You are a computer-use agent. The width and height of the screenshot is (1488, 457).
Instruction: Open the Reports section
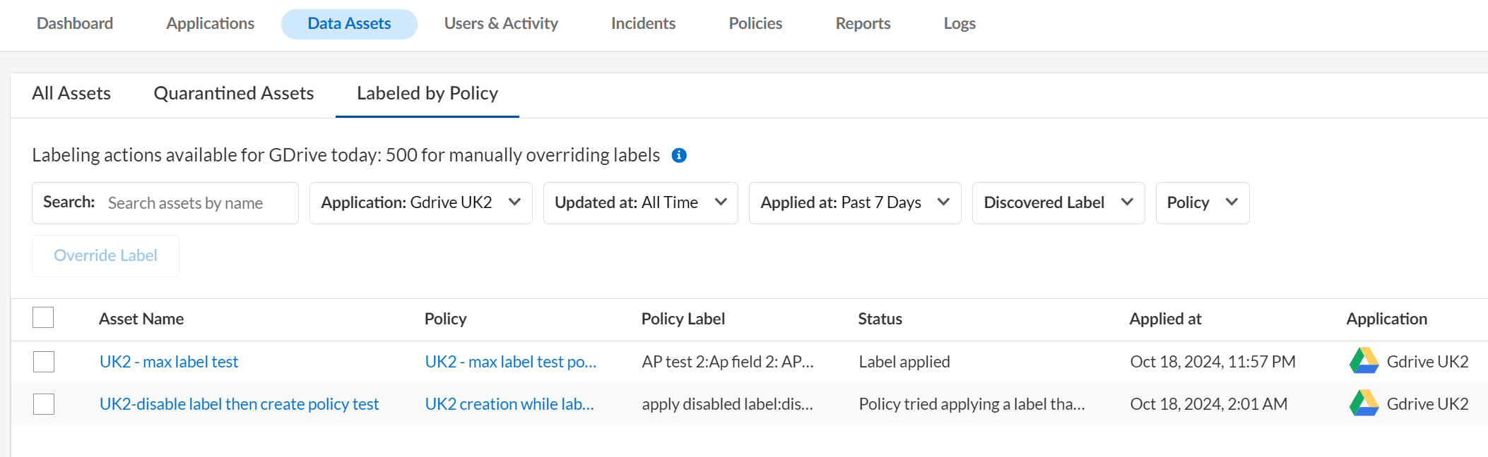(x=863, y=23)
